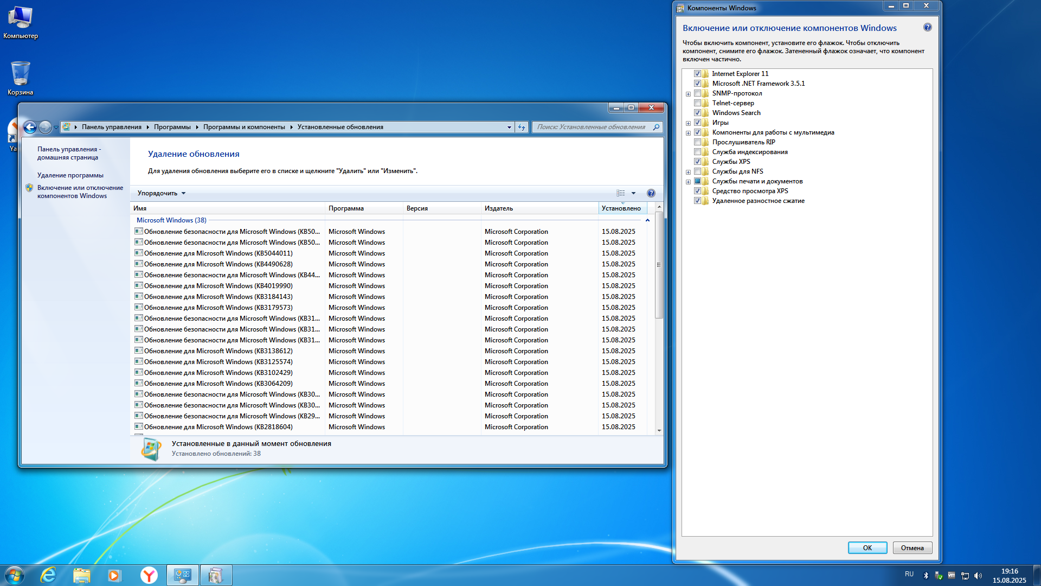Open the Корзина recycle bin icon
This screenshot has height=586, width=1041.
(20, 78)
